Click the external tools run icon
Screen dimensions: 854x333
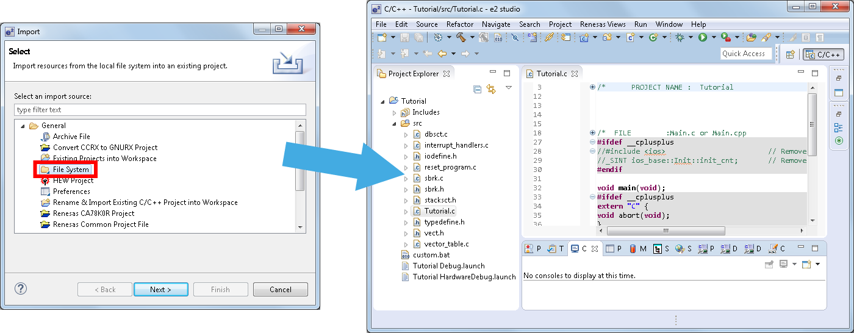click(725, 37)
